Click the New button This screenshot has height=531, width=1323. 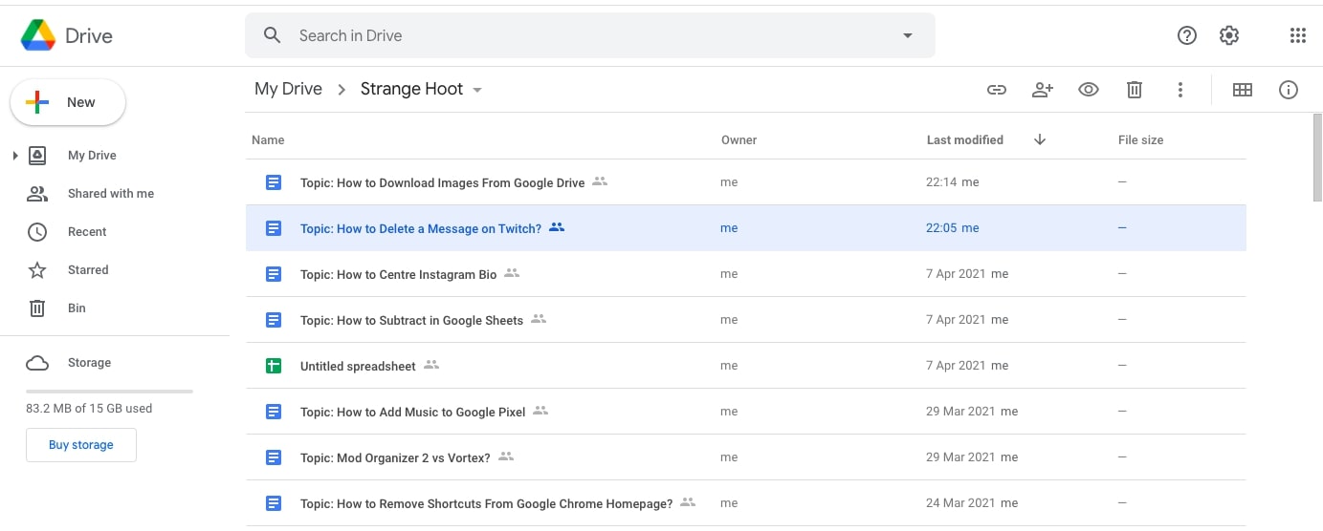pos(68,102)
